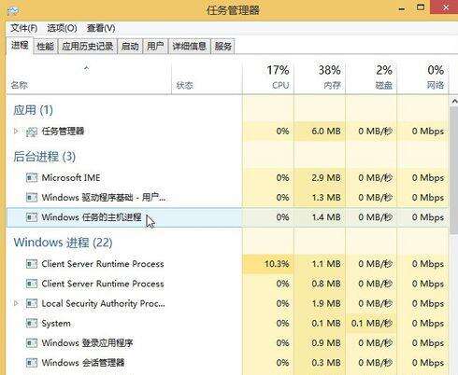Switch to the 应用历史记录 tab
Image resolution: width=458 pixels, height=375 pixels.
[x=88, y=47]
